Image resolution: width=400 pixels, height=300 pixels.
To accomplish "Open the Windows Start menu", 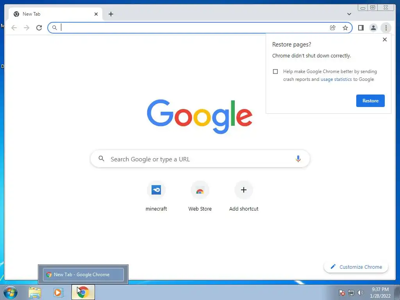I will 11,292.
